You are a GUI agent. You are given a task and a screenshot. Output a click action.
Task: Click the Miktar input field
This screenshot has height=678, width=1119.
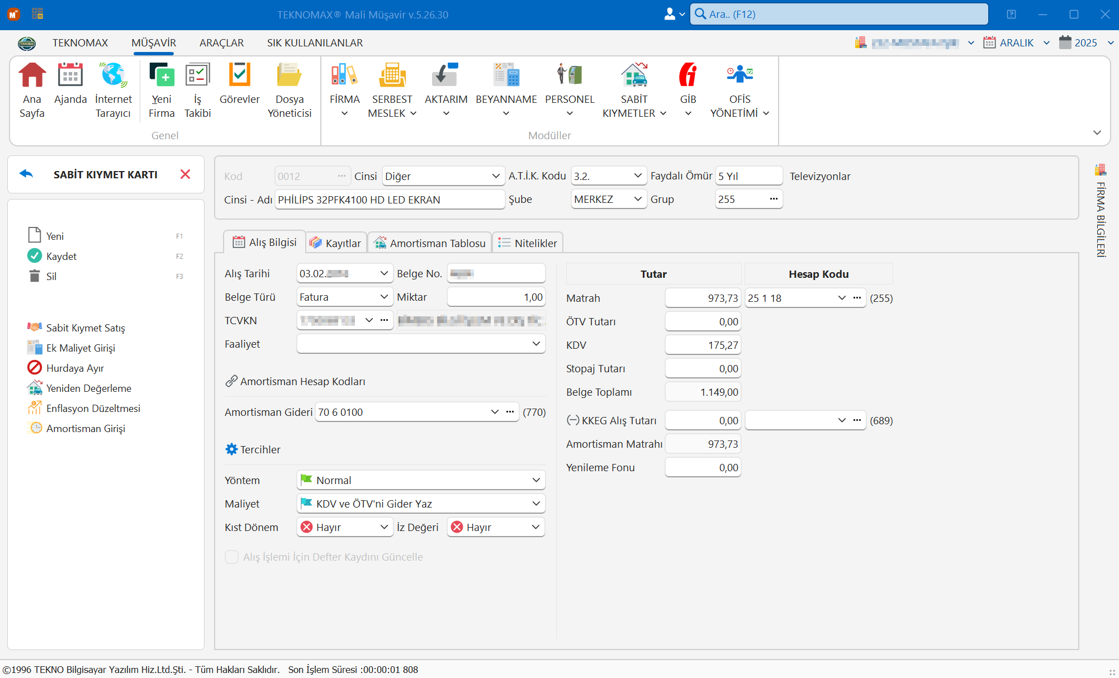496,297
